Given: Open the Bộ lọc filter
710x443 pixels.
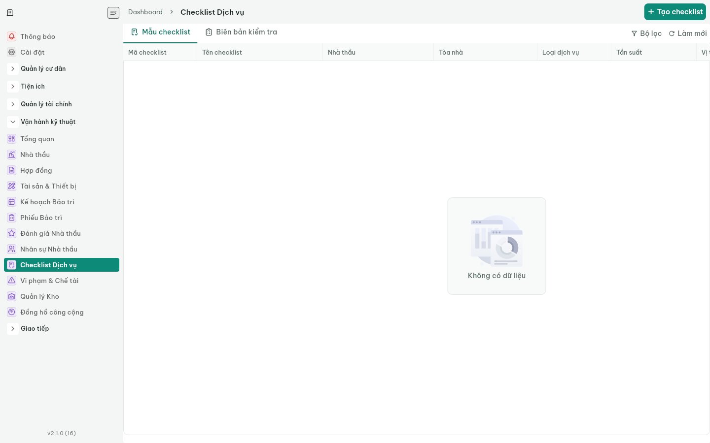Looking at the screenshot, I should tap(646, 33).
